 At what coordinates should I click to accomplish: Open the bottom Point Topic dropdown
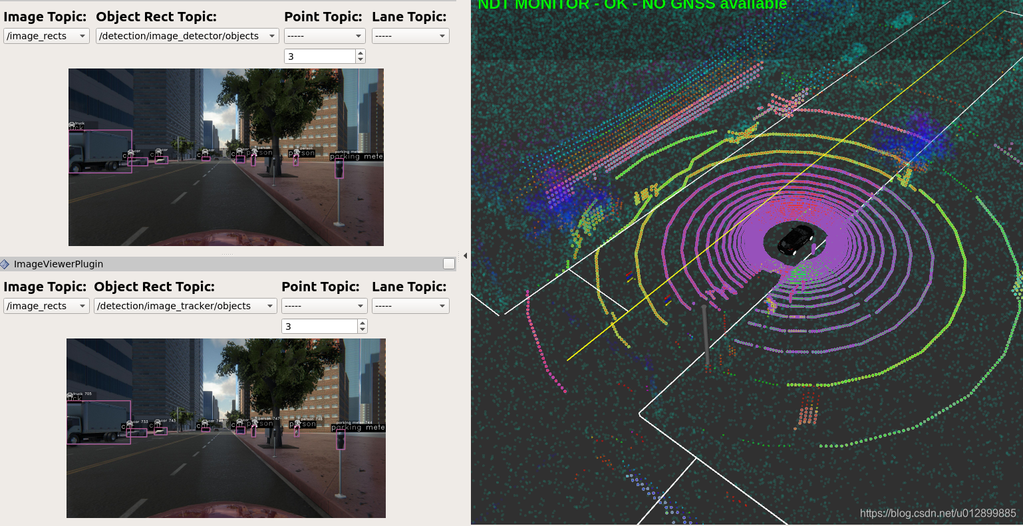click(x=325, y=306)
